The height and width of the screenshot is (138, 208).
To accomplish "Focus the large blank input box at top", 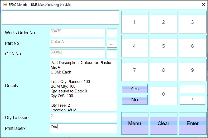I will click(x=61, y=18).
